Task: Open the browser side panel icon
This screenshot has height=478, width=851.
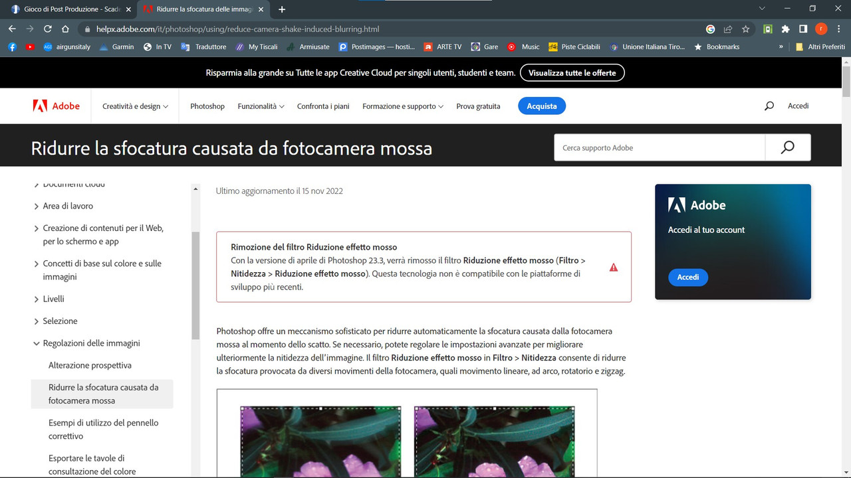Action: pyautogui.click(x=803, y=29)
